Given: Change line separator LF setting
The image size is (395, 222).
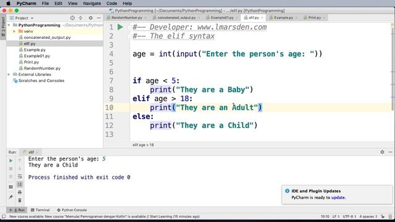Looking at the screenshot, I should 336,216.
